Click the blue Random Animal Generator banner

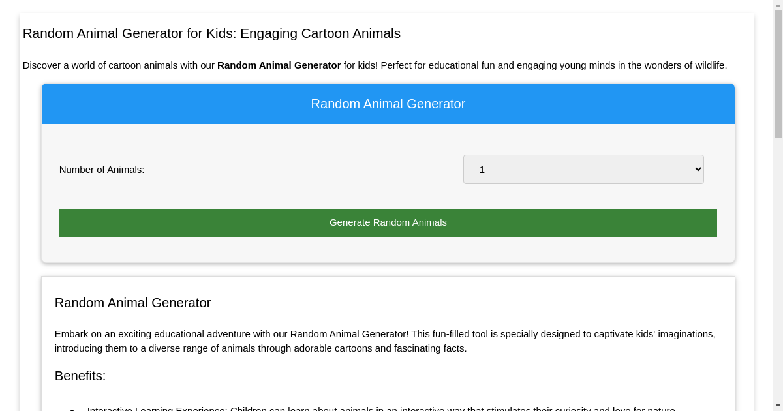[388, 103]
